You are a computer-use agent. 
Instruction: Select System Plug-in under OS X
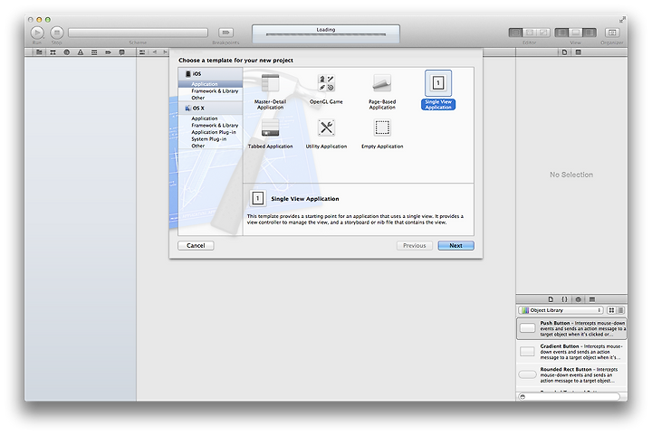[x=210, y=139]
